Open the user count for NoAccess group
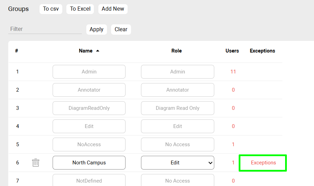This screenshot has height=186, width=314. 233,144
